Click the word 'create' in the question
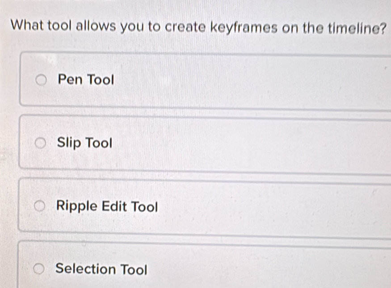This screenshot has height=288, width=391. tap(185, 27)
